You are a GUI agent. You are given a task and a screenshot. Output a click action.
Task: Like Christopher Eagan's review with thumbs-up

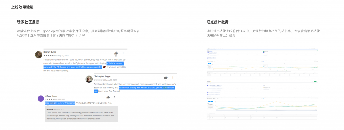coord(166,78)
